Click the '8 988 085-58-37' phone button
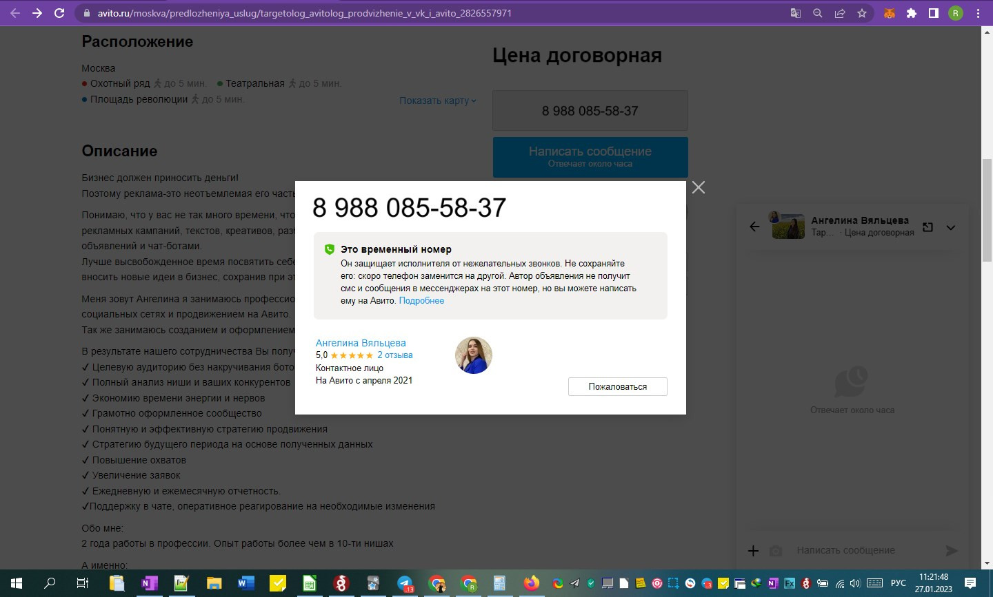Screen dimensions: 993x597 pos(590,111)
